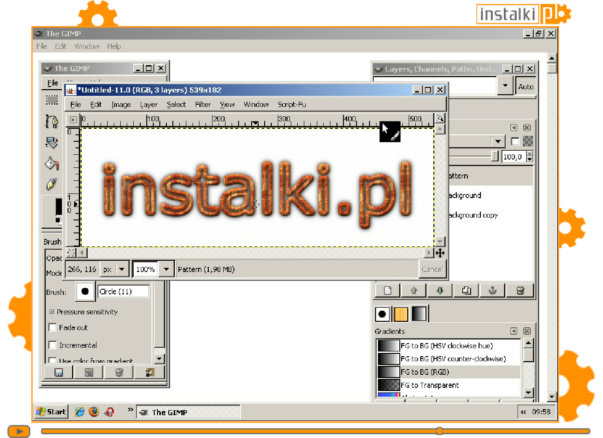Viewport: 603px width, 438px height.
Task: Select the Rectangle Select tool in toolbox
Action: click(52, 100)
